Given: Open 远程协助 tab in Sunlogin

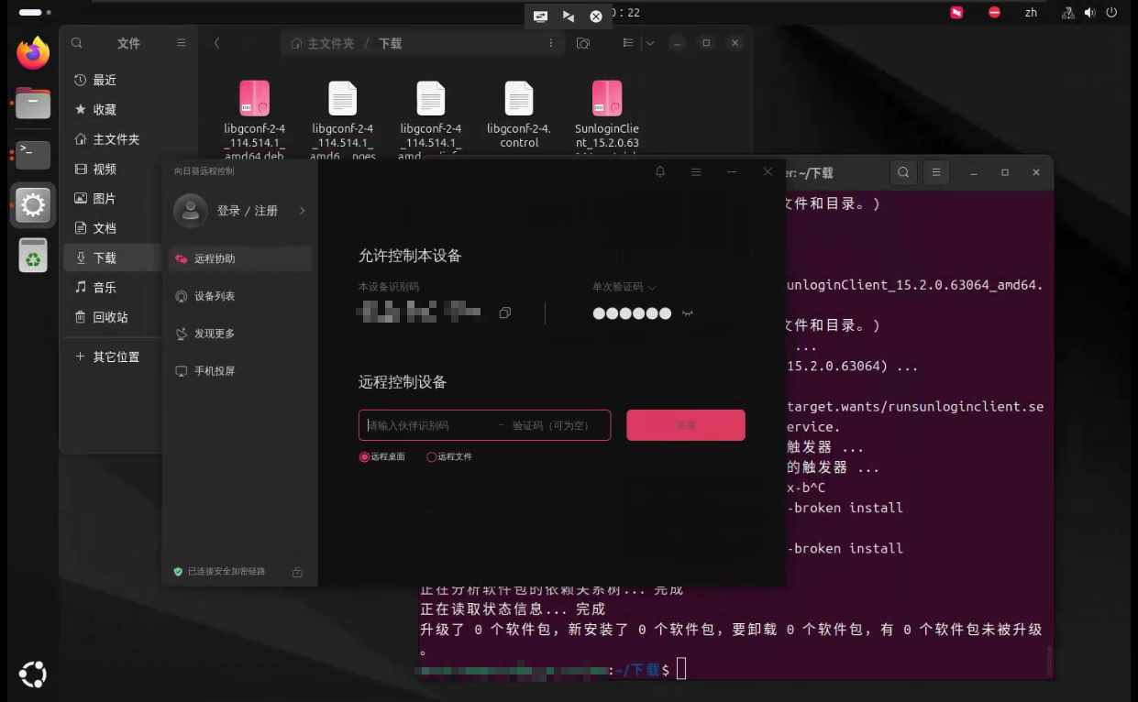Looking at the screenshot, I should pyautogui.click(x=239, y=258).
